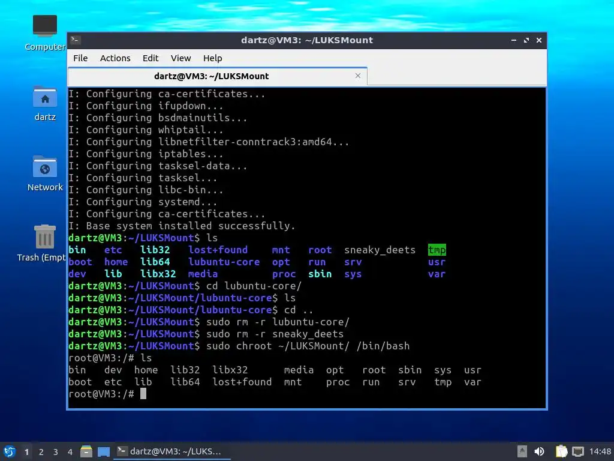Click the terminal icon in the title bar
The width and height of the screenshot is (614, 461).
coord(76,40)
